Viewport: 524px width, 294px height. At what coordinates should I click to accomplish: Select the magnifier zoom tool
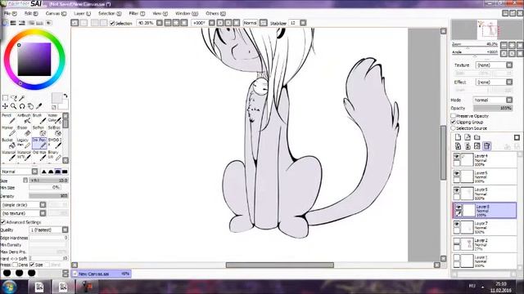click(14, 106)
